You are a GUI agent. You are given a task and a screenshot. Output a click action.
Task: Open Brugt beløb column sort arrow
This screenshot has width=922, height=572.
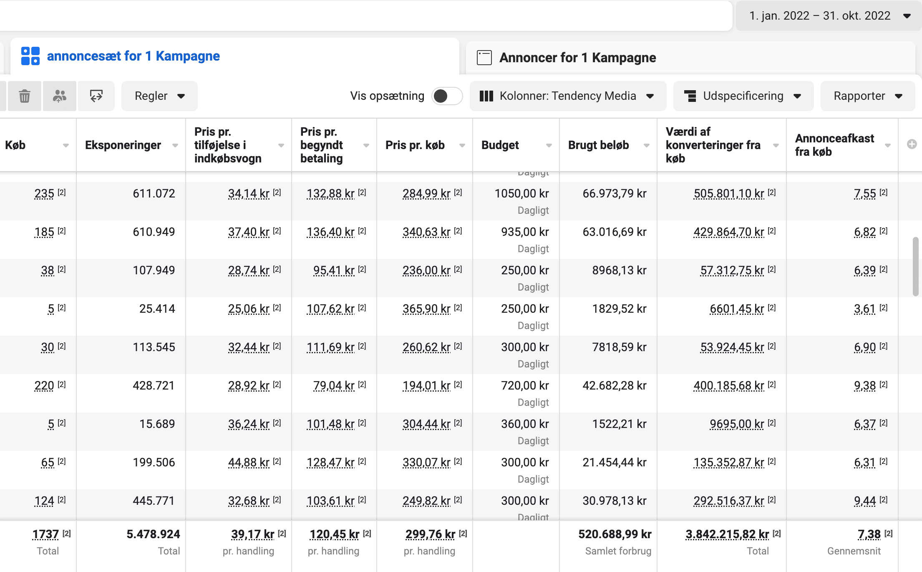pos(646,145)
